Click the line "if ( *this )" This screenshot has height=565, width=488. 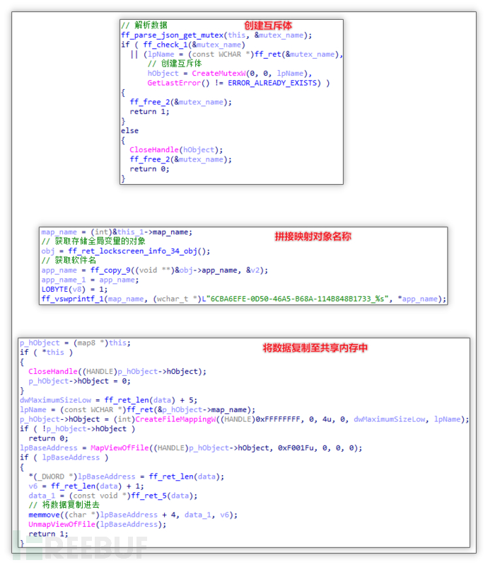[x=47, y=352]
